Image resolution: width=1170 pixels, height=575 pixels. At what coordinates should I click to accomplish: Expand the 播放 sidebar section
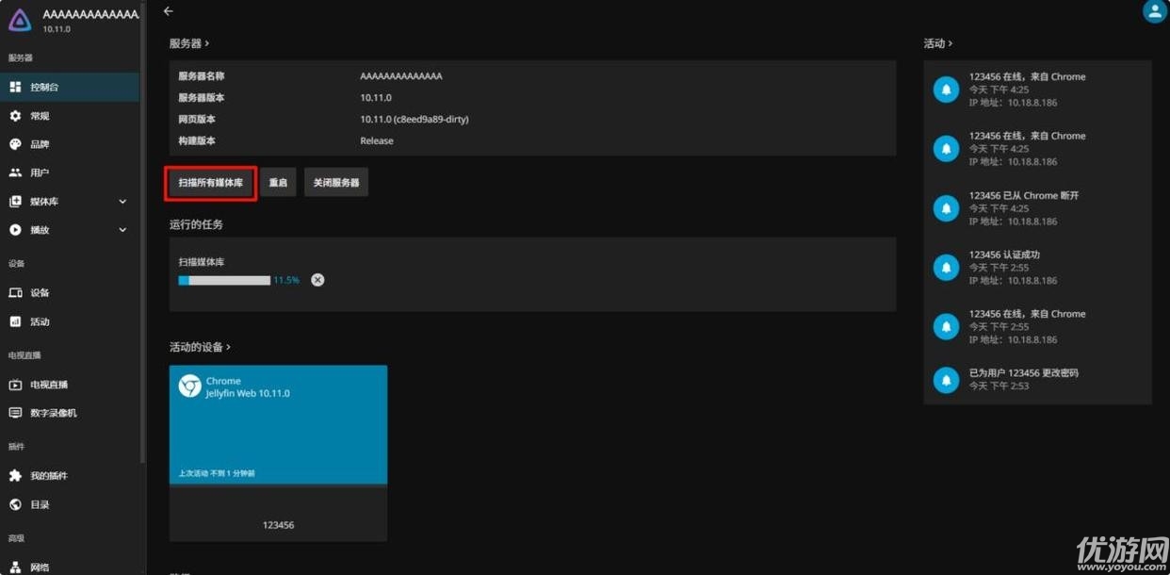[122, 230]
